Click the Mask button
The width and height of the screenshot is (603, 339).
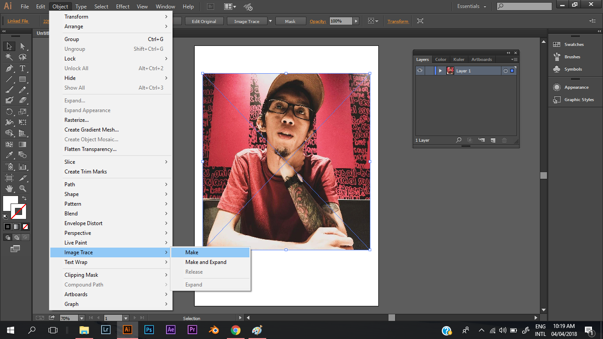pos(290,21)
